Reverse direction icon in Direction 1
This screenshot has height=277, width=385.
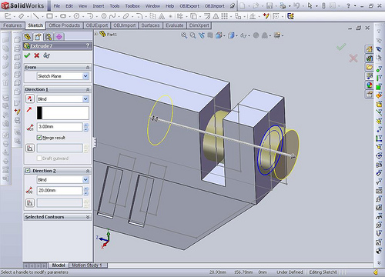coord(30,98)
